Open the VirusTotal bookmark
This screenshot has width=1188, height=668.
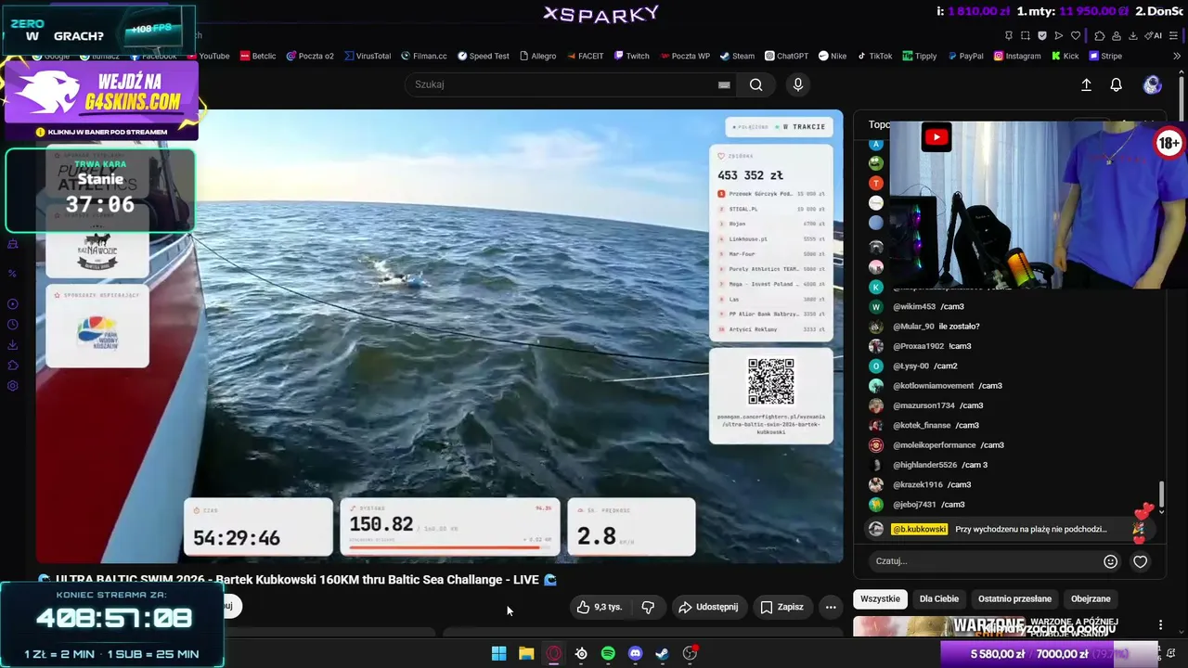(367, 56)
